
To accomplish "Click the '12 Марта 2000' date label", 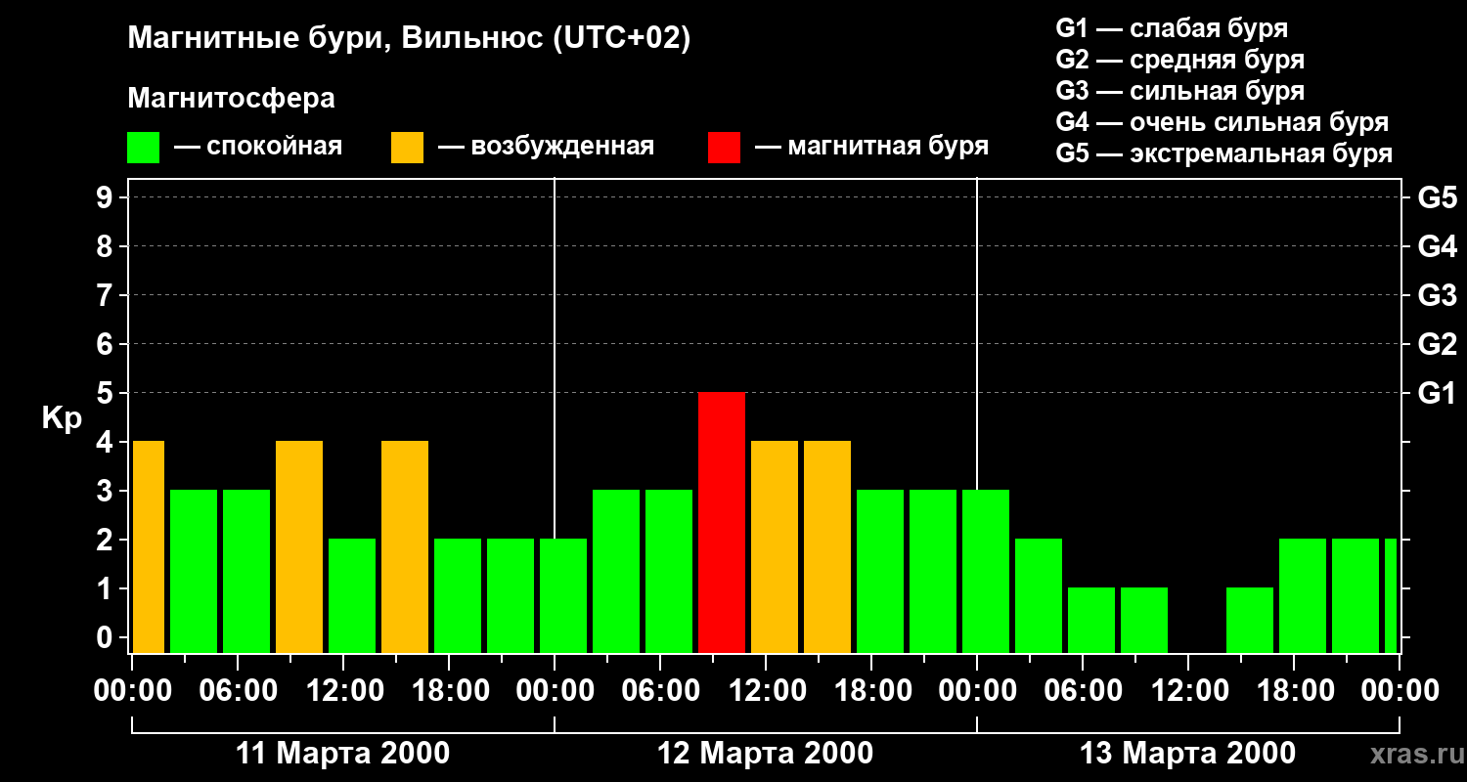I will click(765, 754).
